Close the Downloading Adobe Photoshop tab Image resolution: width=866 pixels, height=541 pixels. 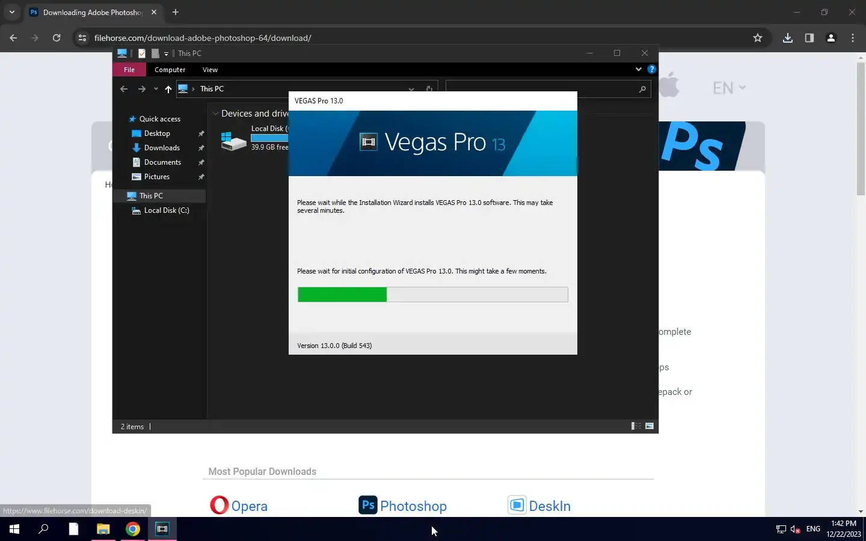point(154,12)
